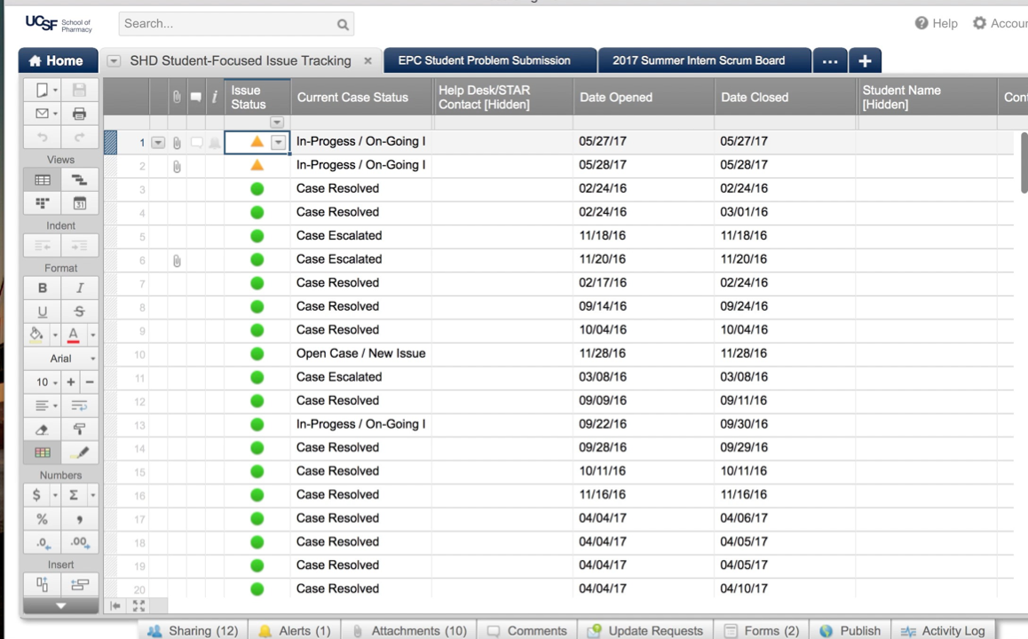Open the Arial font dropdown

60,359
